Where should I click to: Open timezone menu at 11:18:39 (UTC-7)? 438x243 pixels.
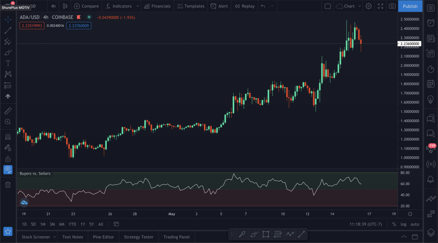(366, 224)
